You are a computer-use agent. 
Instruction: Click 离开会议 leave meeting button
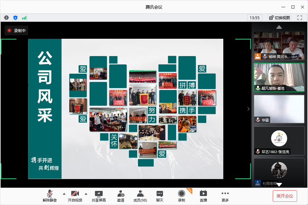coord(285,196)
